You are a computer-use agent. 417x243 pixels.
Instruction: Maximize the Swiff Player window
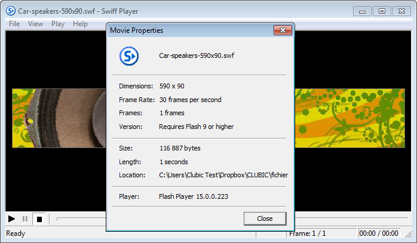pyautogui.click(x=382, y=11)
